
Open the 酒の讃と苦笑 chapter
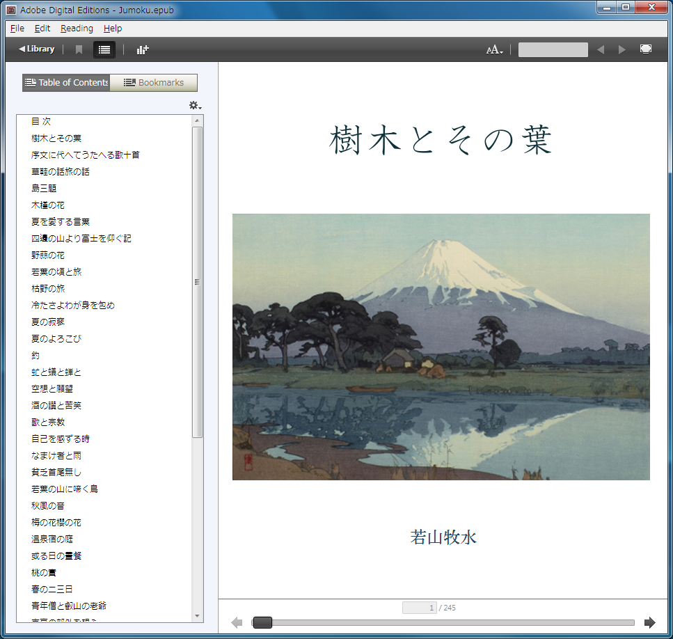[56, 406]
